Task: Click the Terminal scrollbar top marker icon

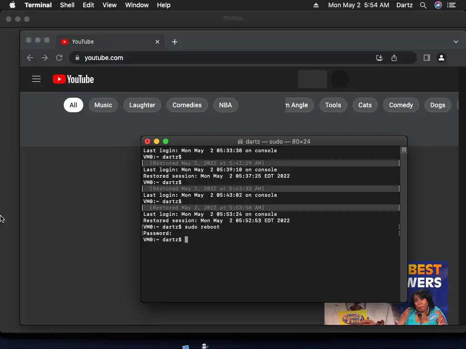Action: click(x=404, y=150)
